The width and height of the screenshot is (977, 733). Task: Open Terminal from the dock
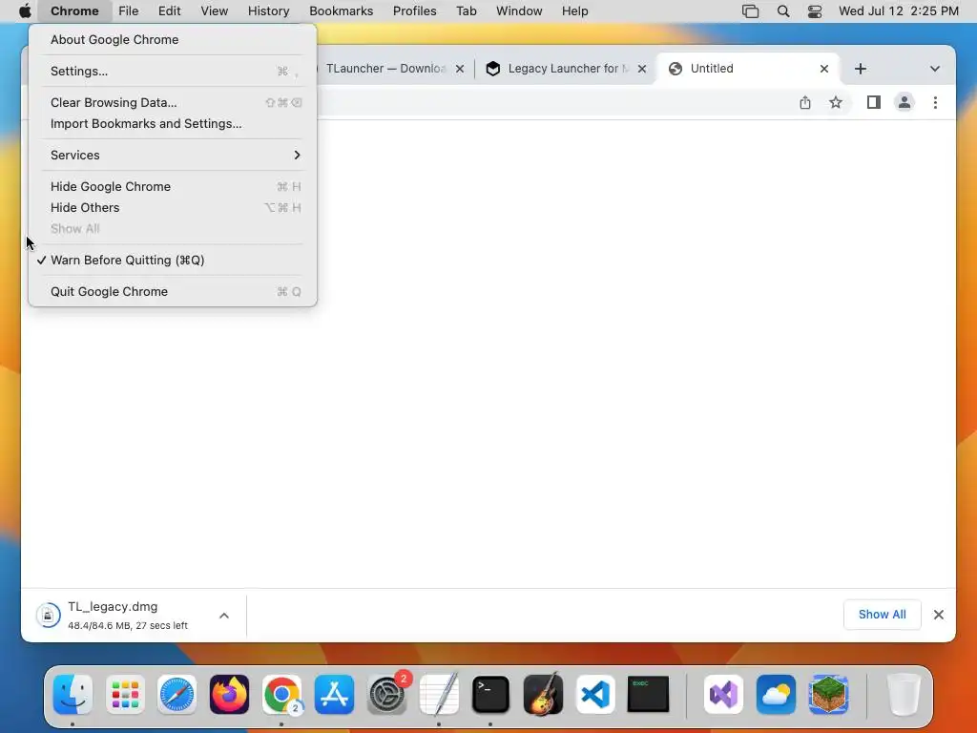491,695
